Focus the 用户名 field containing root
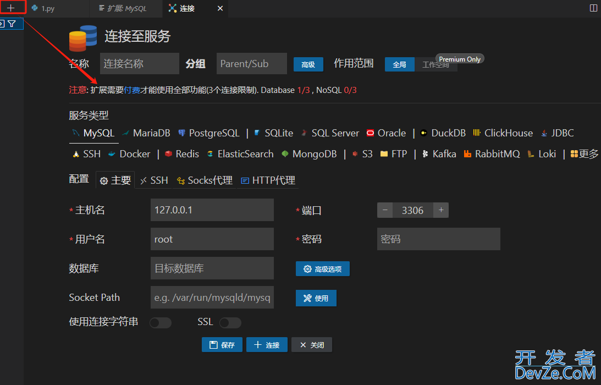 coord(212,239)
